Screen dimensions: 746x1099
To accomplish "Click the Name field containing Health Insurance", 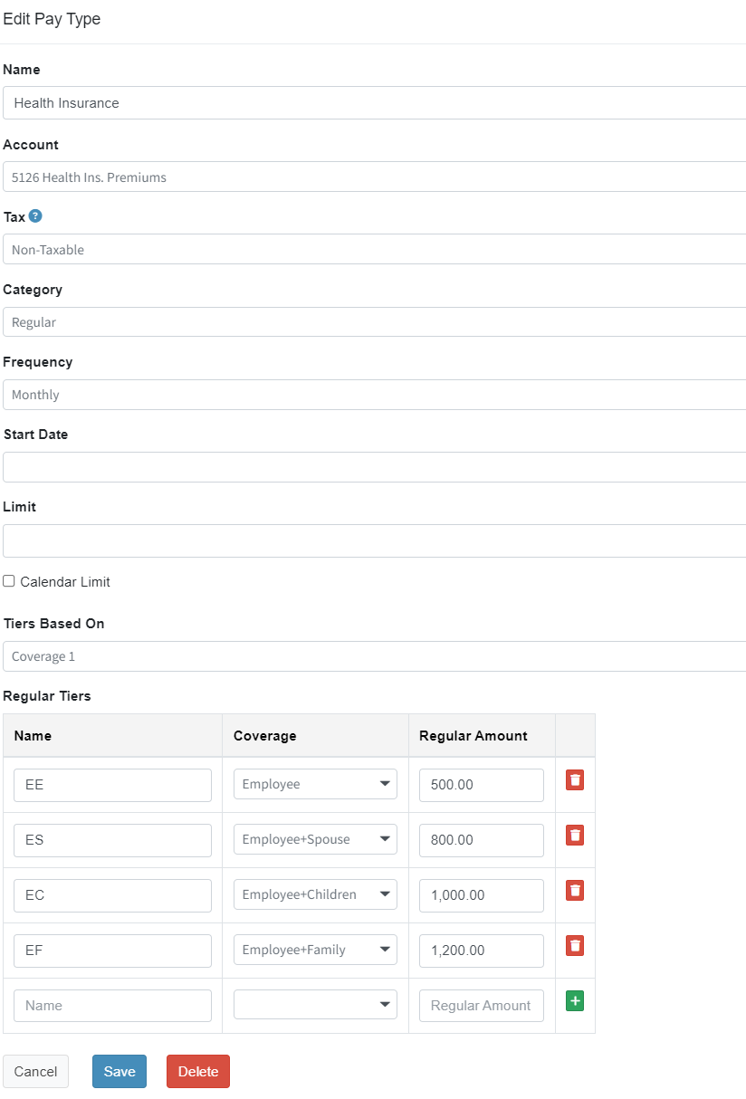I will tap(375, 102).
